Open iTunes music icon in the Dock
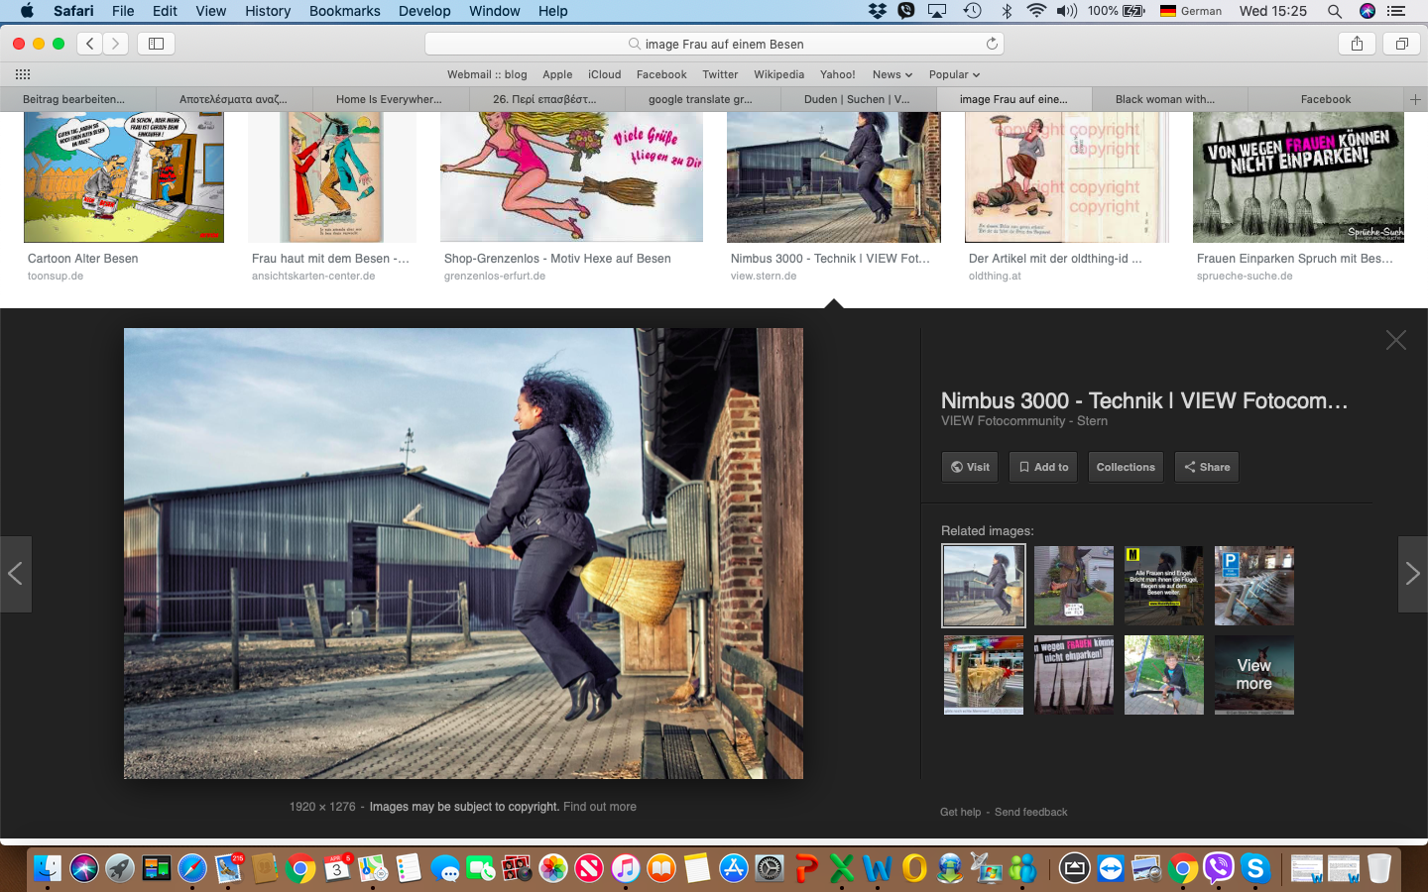The width and height of the screenshot is (1428, 892). 625,869
